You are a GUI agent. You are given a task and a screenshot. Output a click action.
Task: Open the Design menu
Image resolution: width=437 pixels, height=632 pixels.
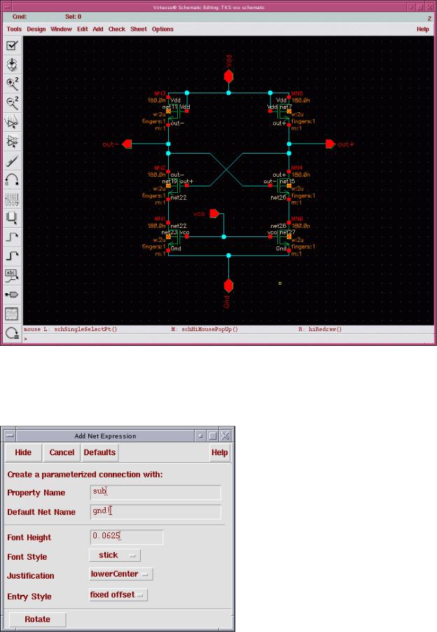tap(36, 29)
